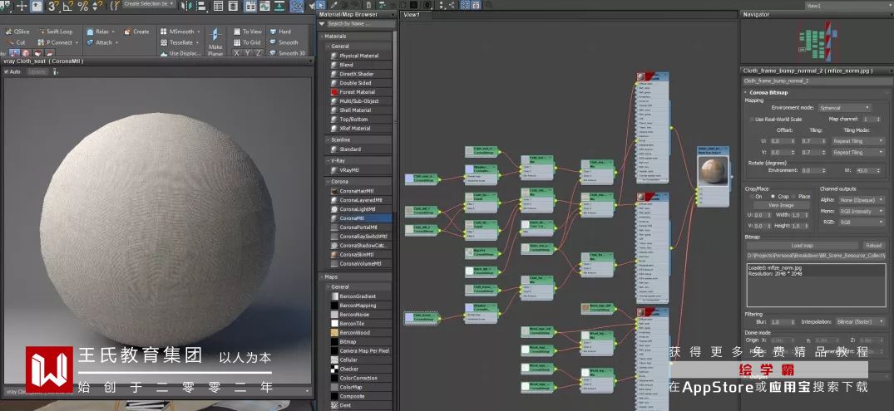The height and width of the screenshot is (411, 894).
Task: Select the Place radio button
Action: pos(793,197)
